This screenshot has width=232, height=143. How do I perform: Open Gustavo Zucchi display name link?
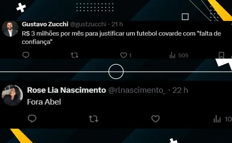[45, 24]
